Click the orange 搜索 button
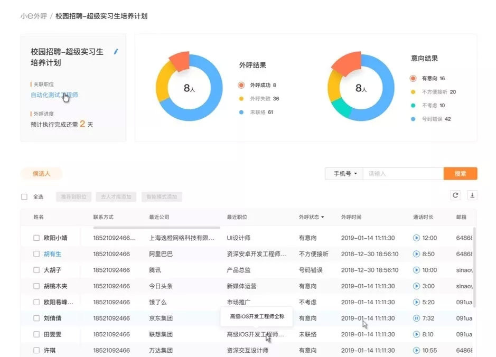Screen dimensions: 496x357 [x=460, y=174]
